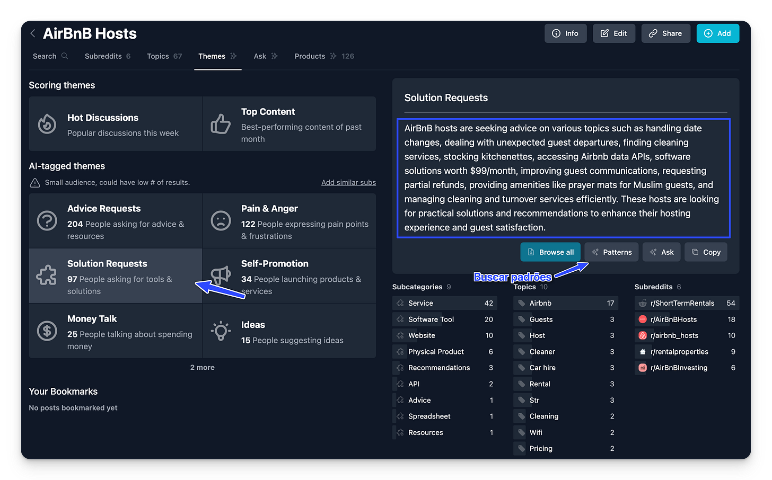772x480 pixels.
Task: Click the r/AirBnBHosts subreddit avatar icon
Action: [643, 319]
